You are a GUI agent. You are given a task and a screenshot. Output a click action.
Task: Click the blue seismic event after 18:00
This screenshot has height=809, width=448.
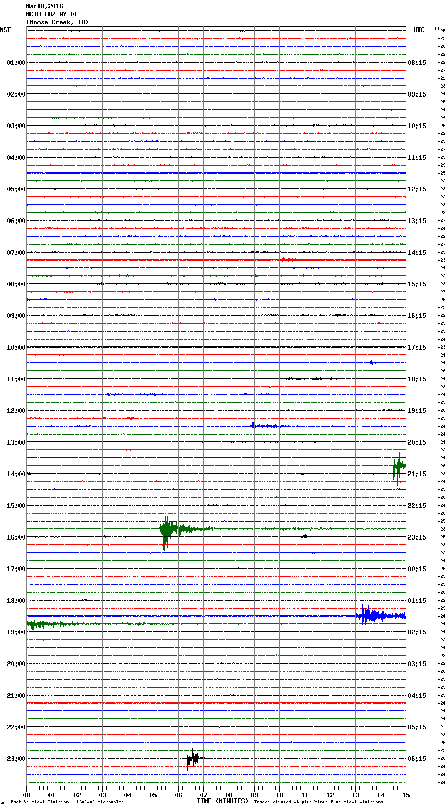[372, 615]
